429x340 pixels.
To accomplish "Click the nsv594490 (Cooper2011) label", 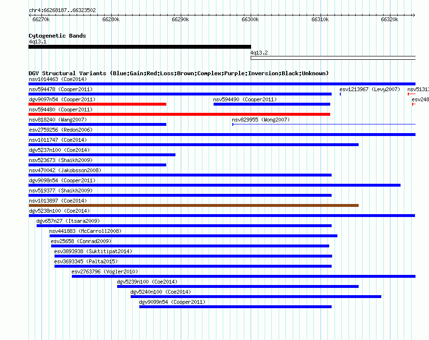I will tap(245, 99).
